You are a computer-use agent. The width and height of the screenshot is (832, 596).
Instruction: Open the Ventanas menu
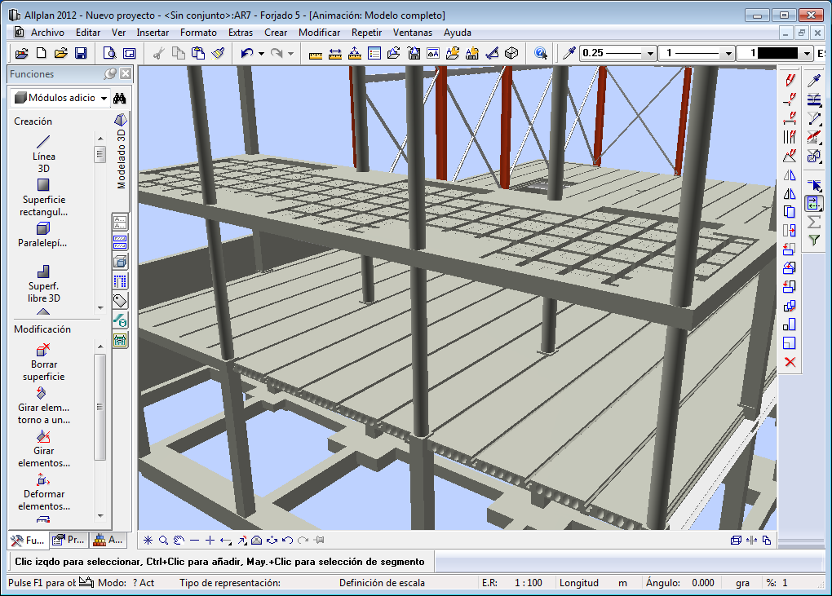412,33
